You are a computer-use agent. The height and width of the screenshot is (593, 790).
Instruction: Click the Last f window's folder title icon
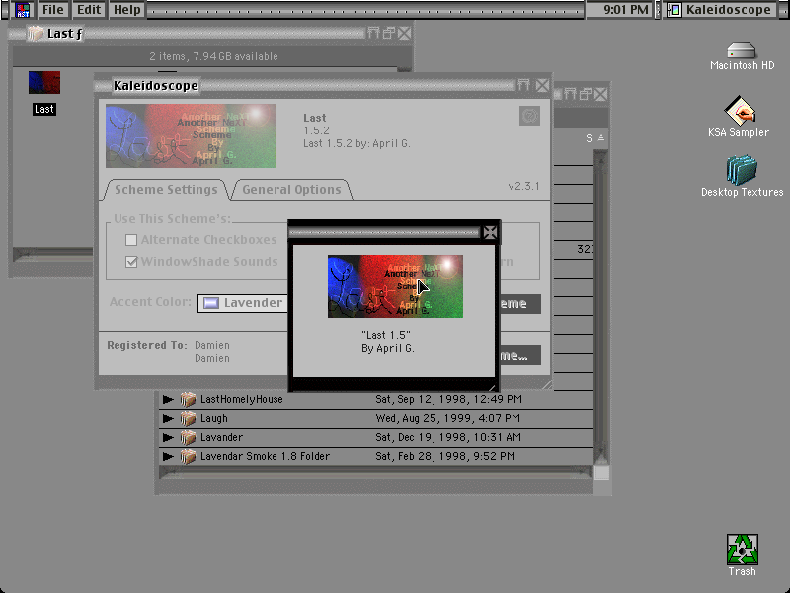coord(36,34)
